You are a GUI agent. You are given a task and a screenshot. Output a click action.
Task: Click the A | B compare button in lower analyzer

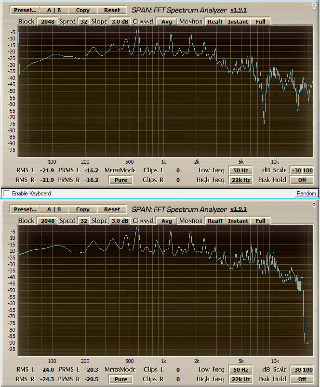(x=53, y=210)
